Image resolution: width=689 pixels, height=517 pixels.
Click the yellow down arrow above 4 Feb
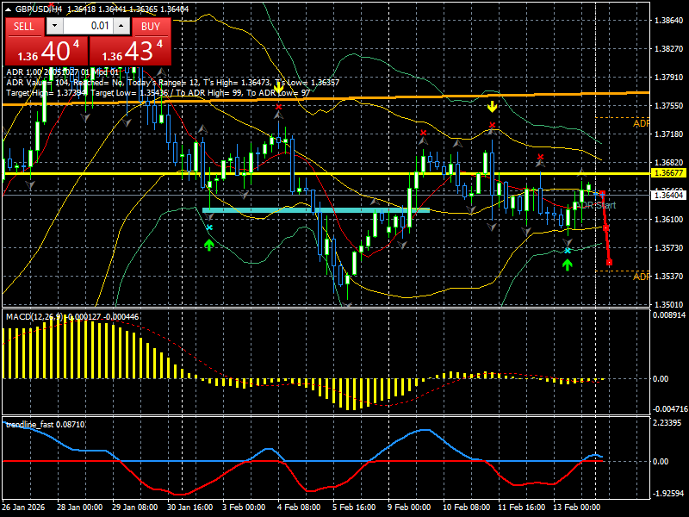[278, 89]
